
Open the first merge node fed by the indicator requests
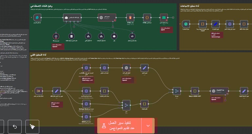(x=126, y=105)
